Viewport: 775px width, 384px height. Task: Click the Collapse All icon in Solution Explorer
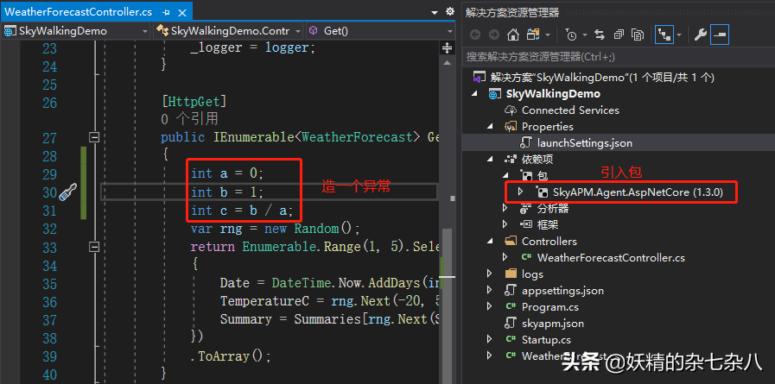[x=619, y=35]
